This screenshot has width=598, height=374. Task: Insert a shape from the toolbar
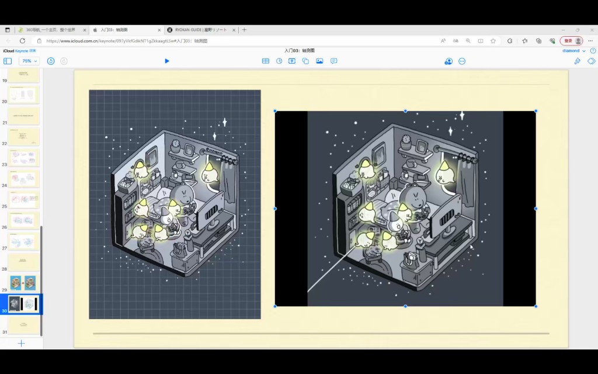(x=305, y=61)
